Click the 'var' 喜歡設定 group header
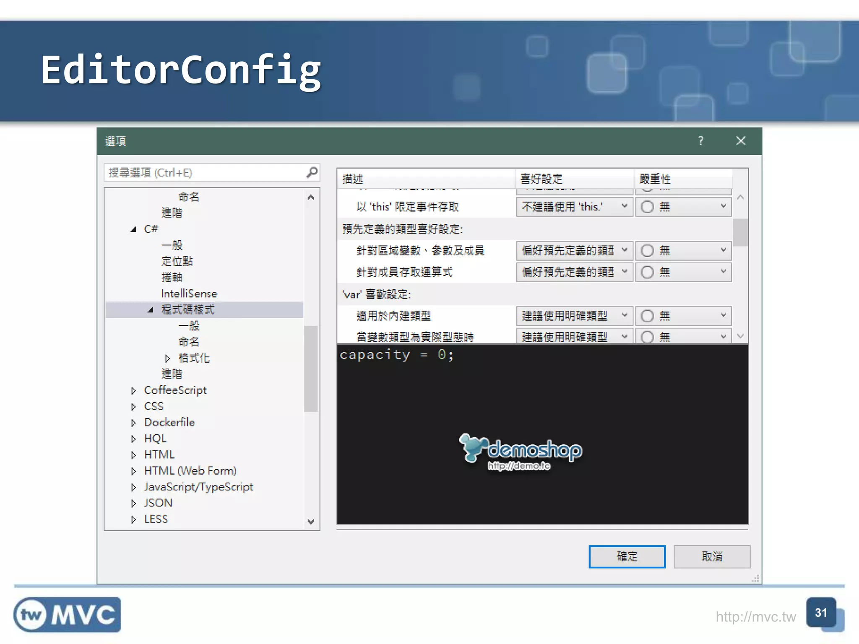Image resolution: width=859 pixels, height=644 pixels. coord(376,294)
